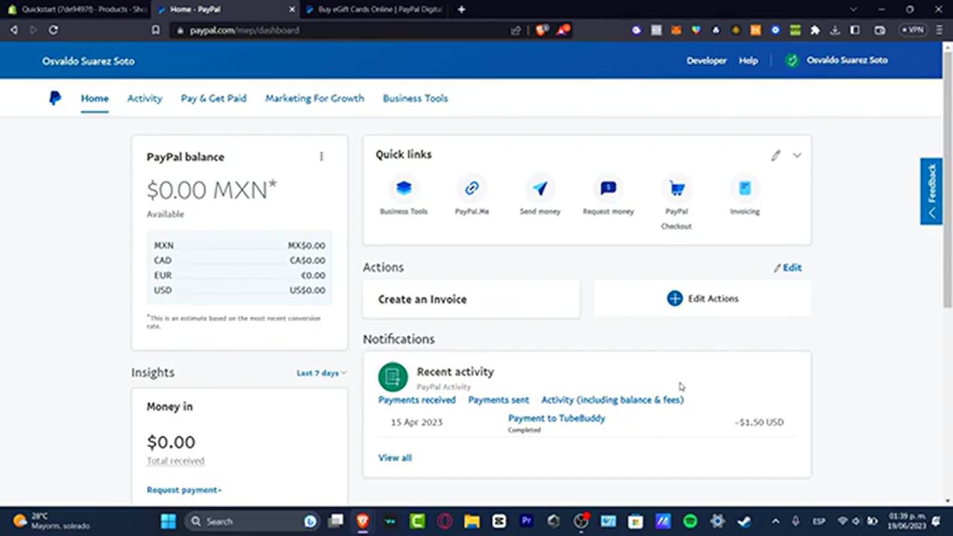Open the Invoicing quick link icon

point(745,188)
